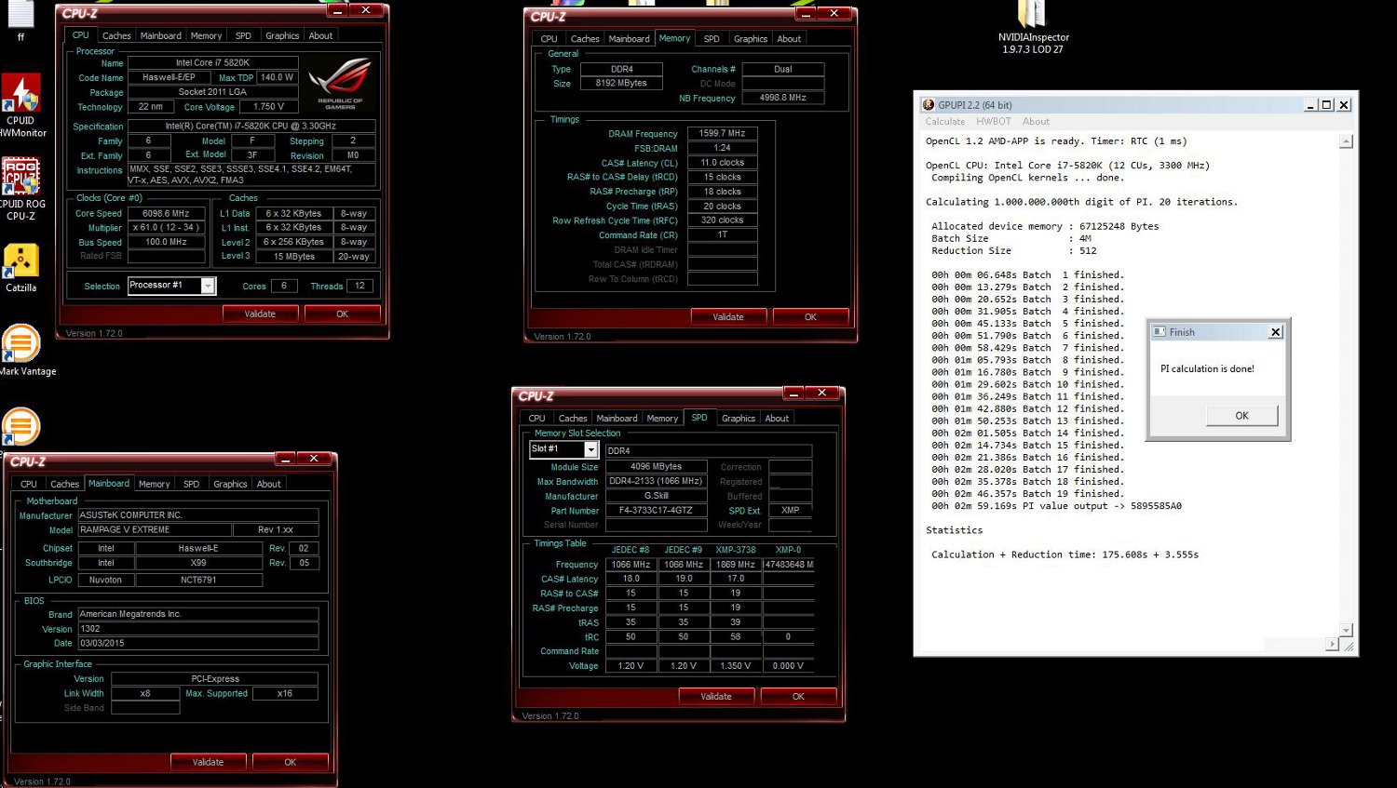Click the Calculation + Reduction time statistic line
The width and height of the screenshot is (1397, 788).
(1065, 554)
